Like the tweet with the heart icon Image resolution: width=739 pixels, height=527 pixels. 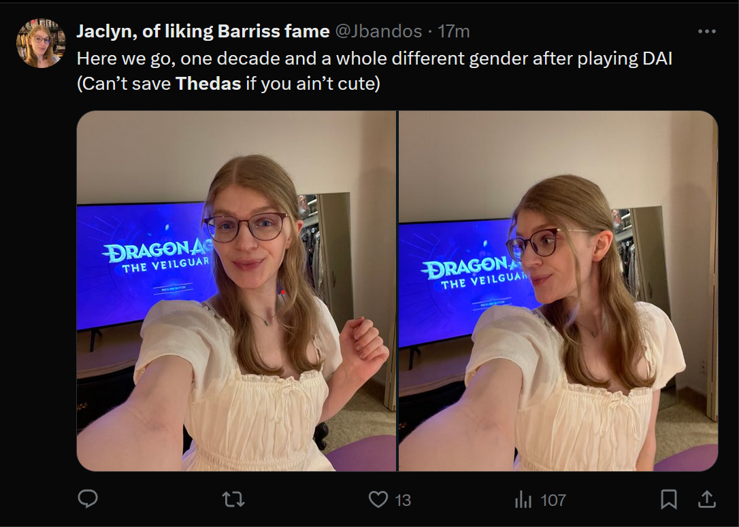click(x=378, y=499)
